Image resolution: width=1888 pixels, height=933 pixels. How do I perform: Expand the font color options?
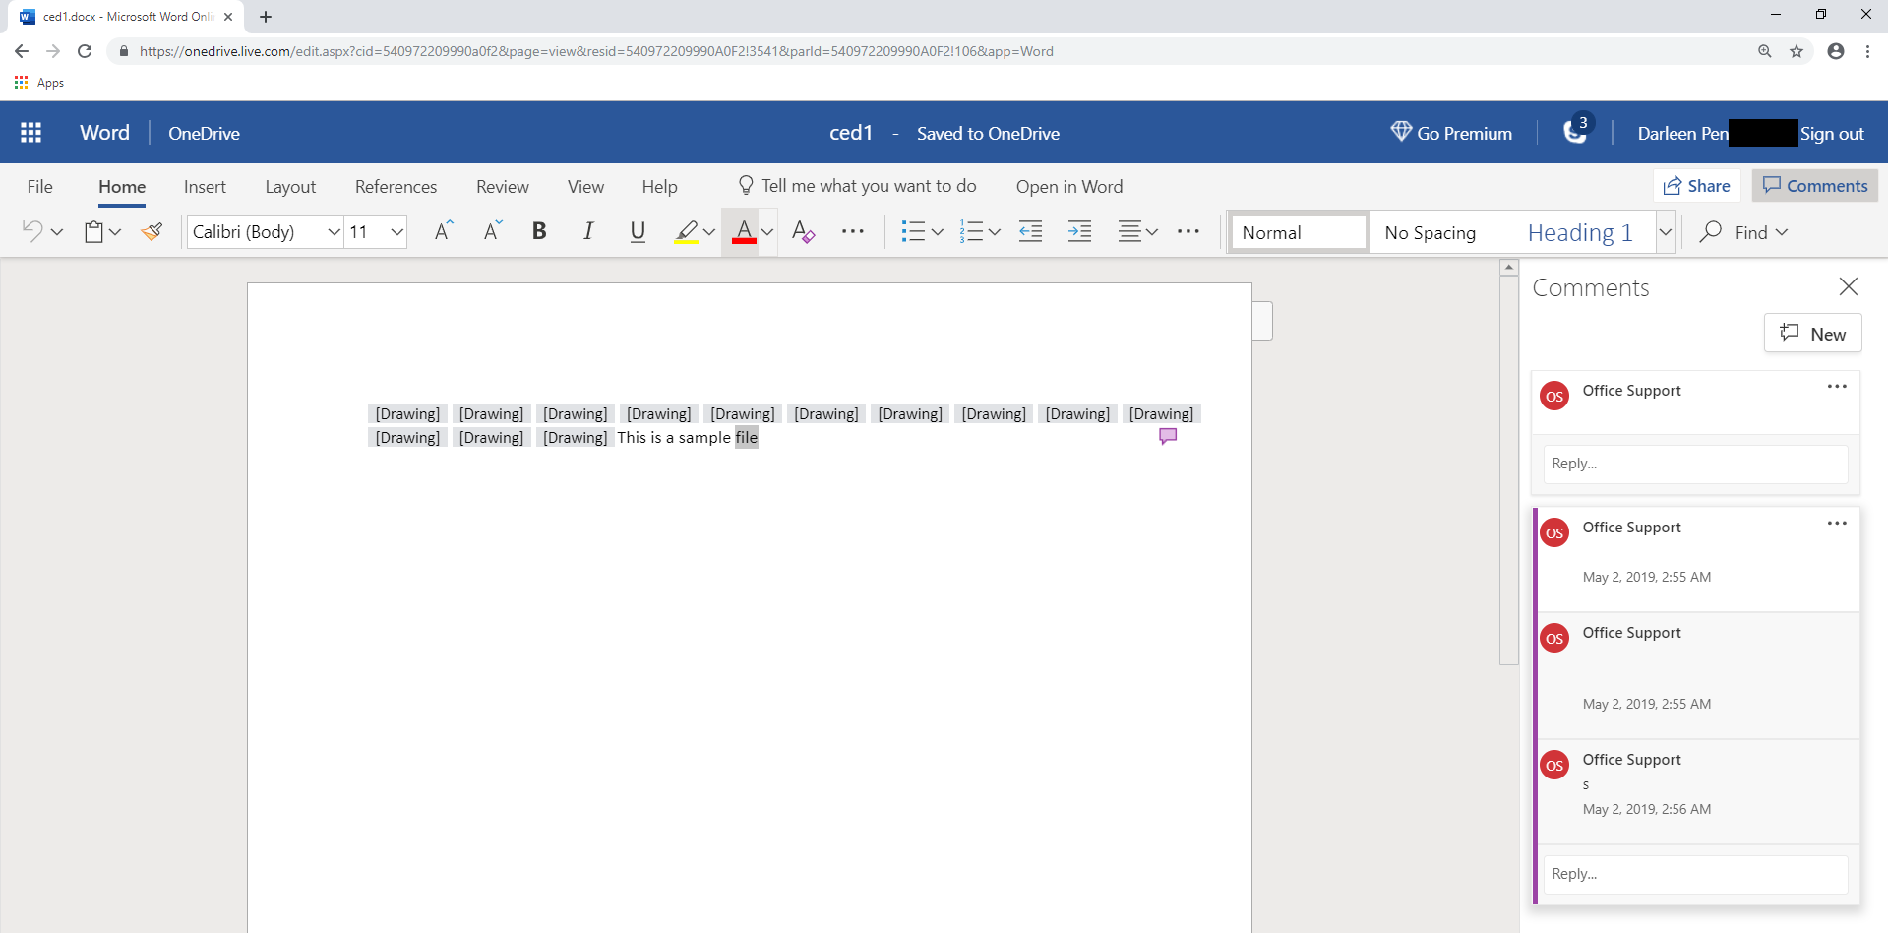point(767,232)
